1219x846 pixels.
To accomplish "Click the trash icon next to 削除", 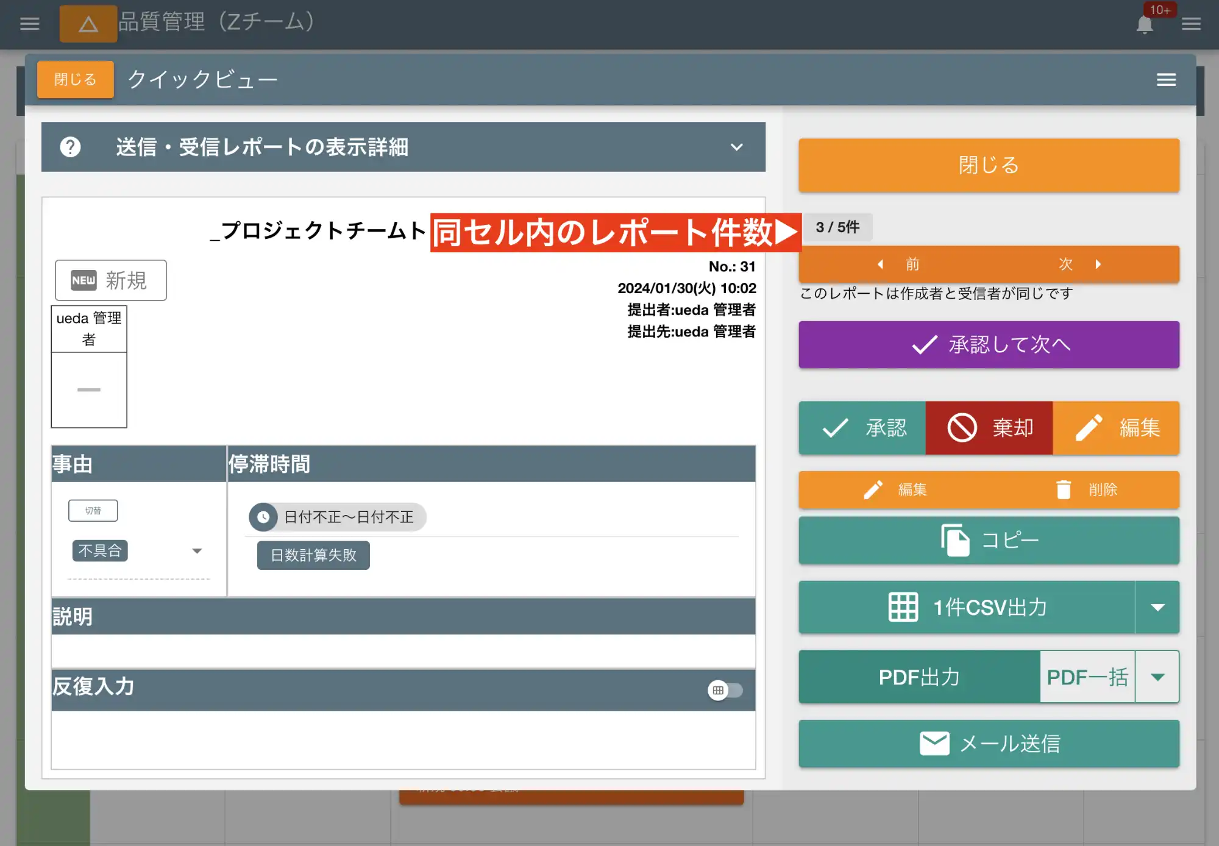I will pos(1064,489).
